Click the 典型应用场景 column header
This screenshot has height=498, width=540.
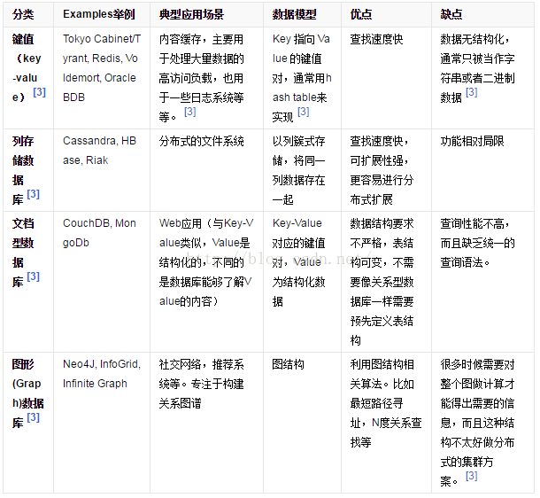206,14
